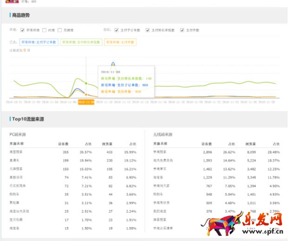Open 手淘搜索 row in 无线端来源 table
This screenshot has height=241, width=288.
(160, 152)
